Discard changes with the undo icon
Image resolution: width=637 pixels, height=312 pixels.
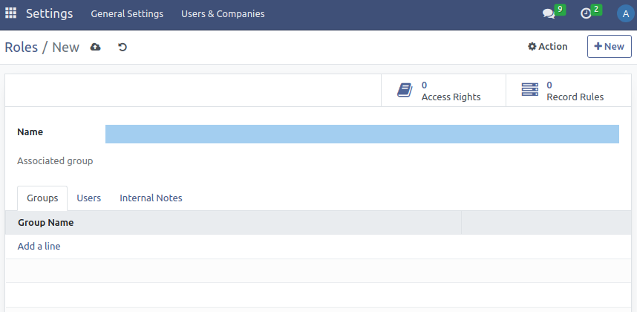122,47
